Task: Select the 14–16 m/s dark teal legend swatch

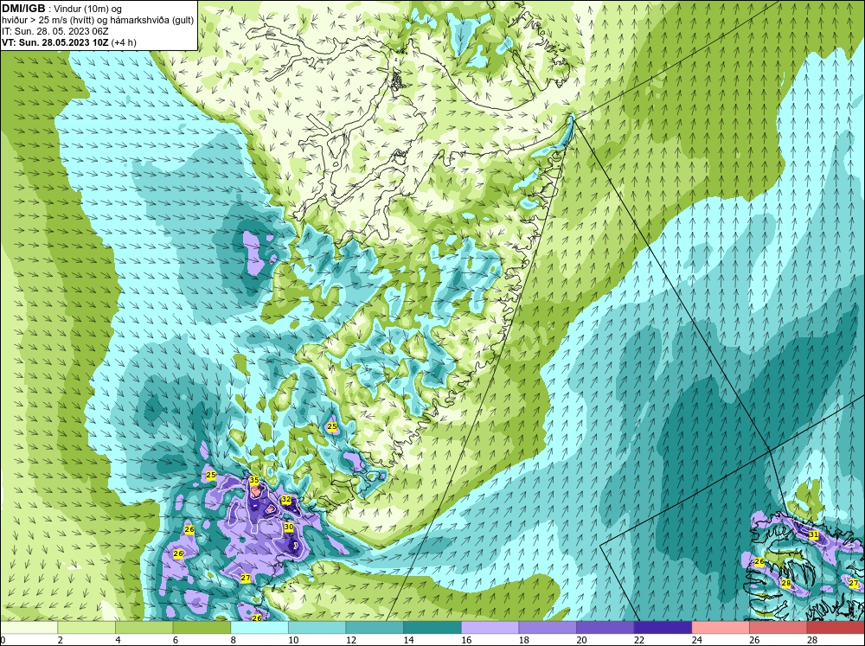Action: point(432,627)
